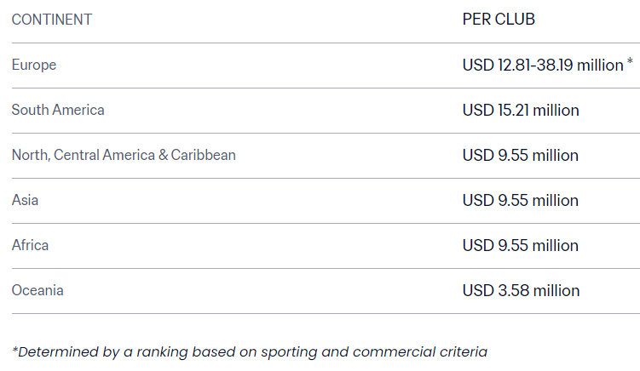Click the USD 12.81-38.19 million value

click(543, 66)
